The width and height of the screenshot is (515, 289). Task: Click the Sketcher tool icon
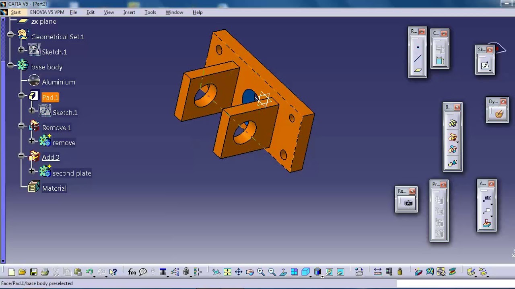click(485, 66)
